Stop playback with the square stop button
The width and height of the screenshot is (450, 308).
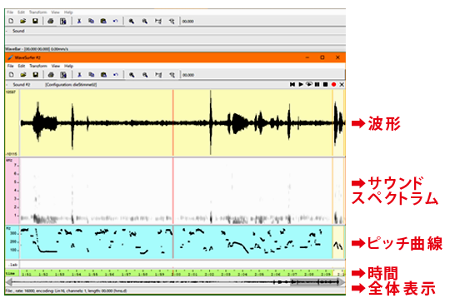pyautogui.click(x=325, y=84)
